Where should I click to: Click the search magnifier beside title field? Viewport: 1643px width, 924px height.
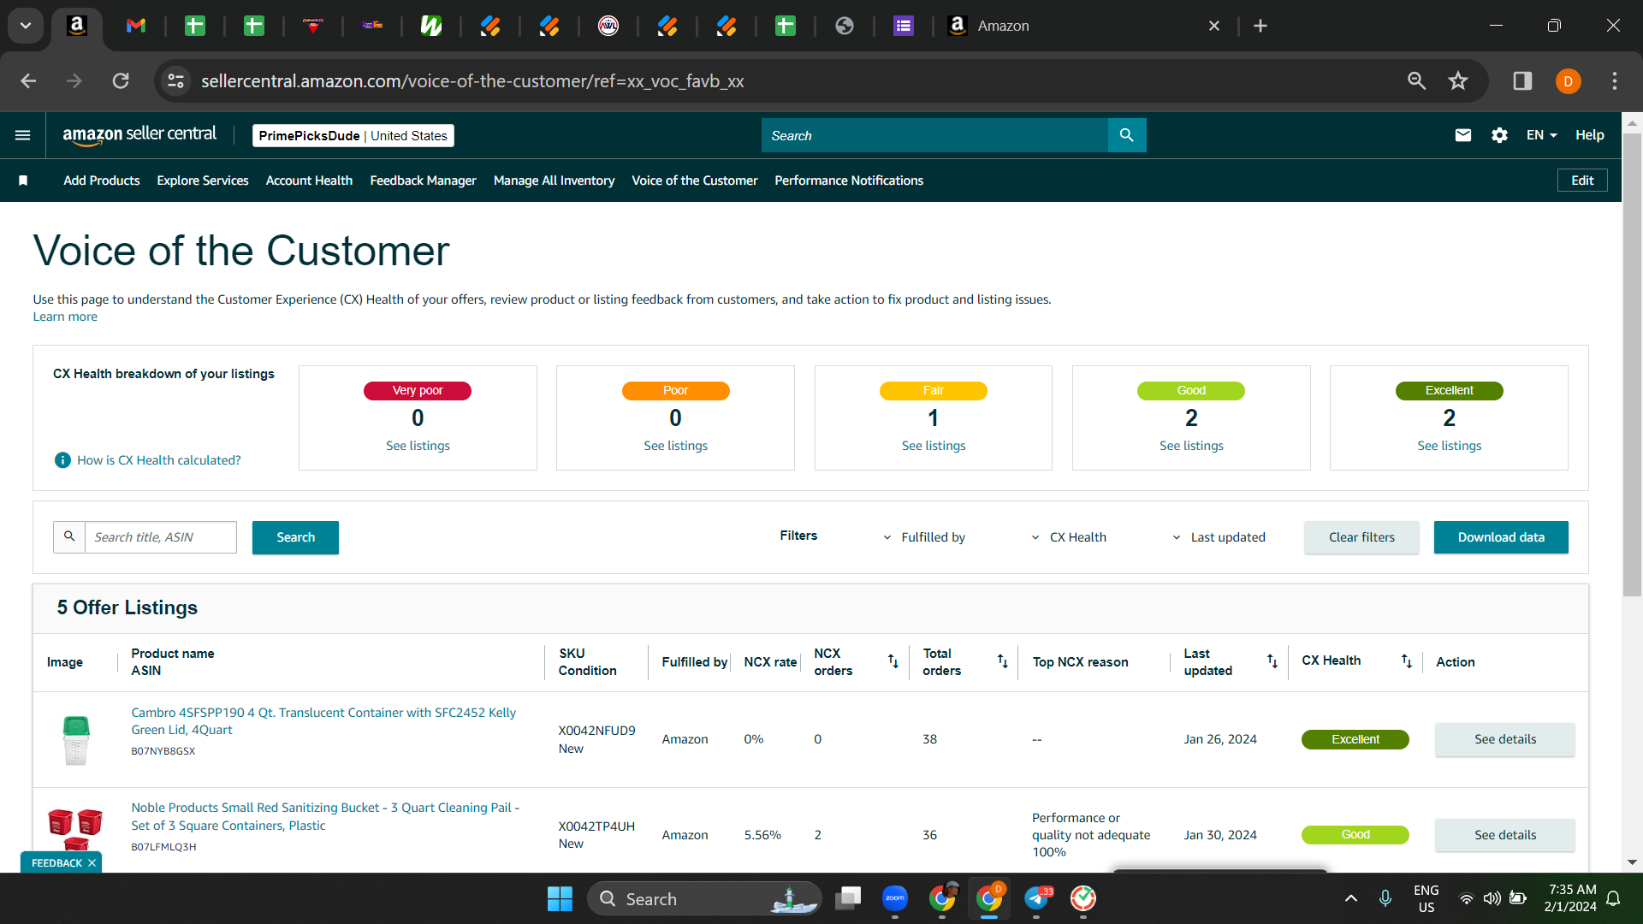(69, 537)
